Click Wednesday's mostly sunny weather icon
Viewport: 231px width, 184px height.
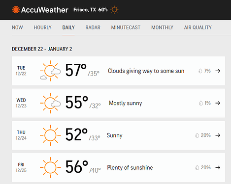(x=50, y=103)
